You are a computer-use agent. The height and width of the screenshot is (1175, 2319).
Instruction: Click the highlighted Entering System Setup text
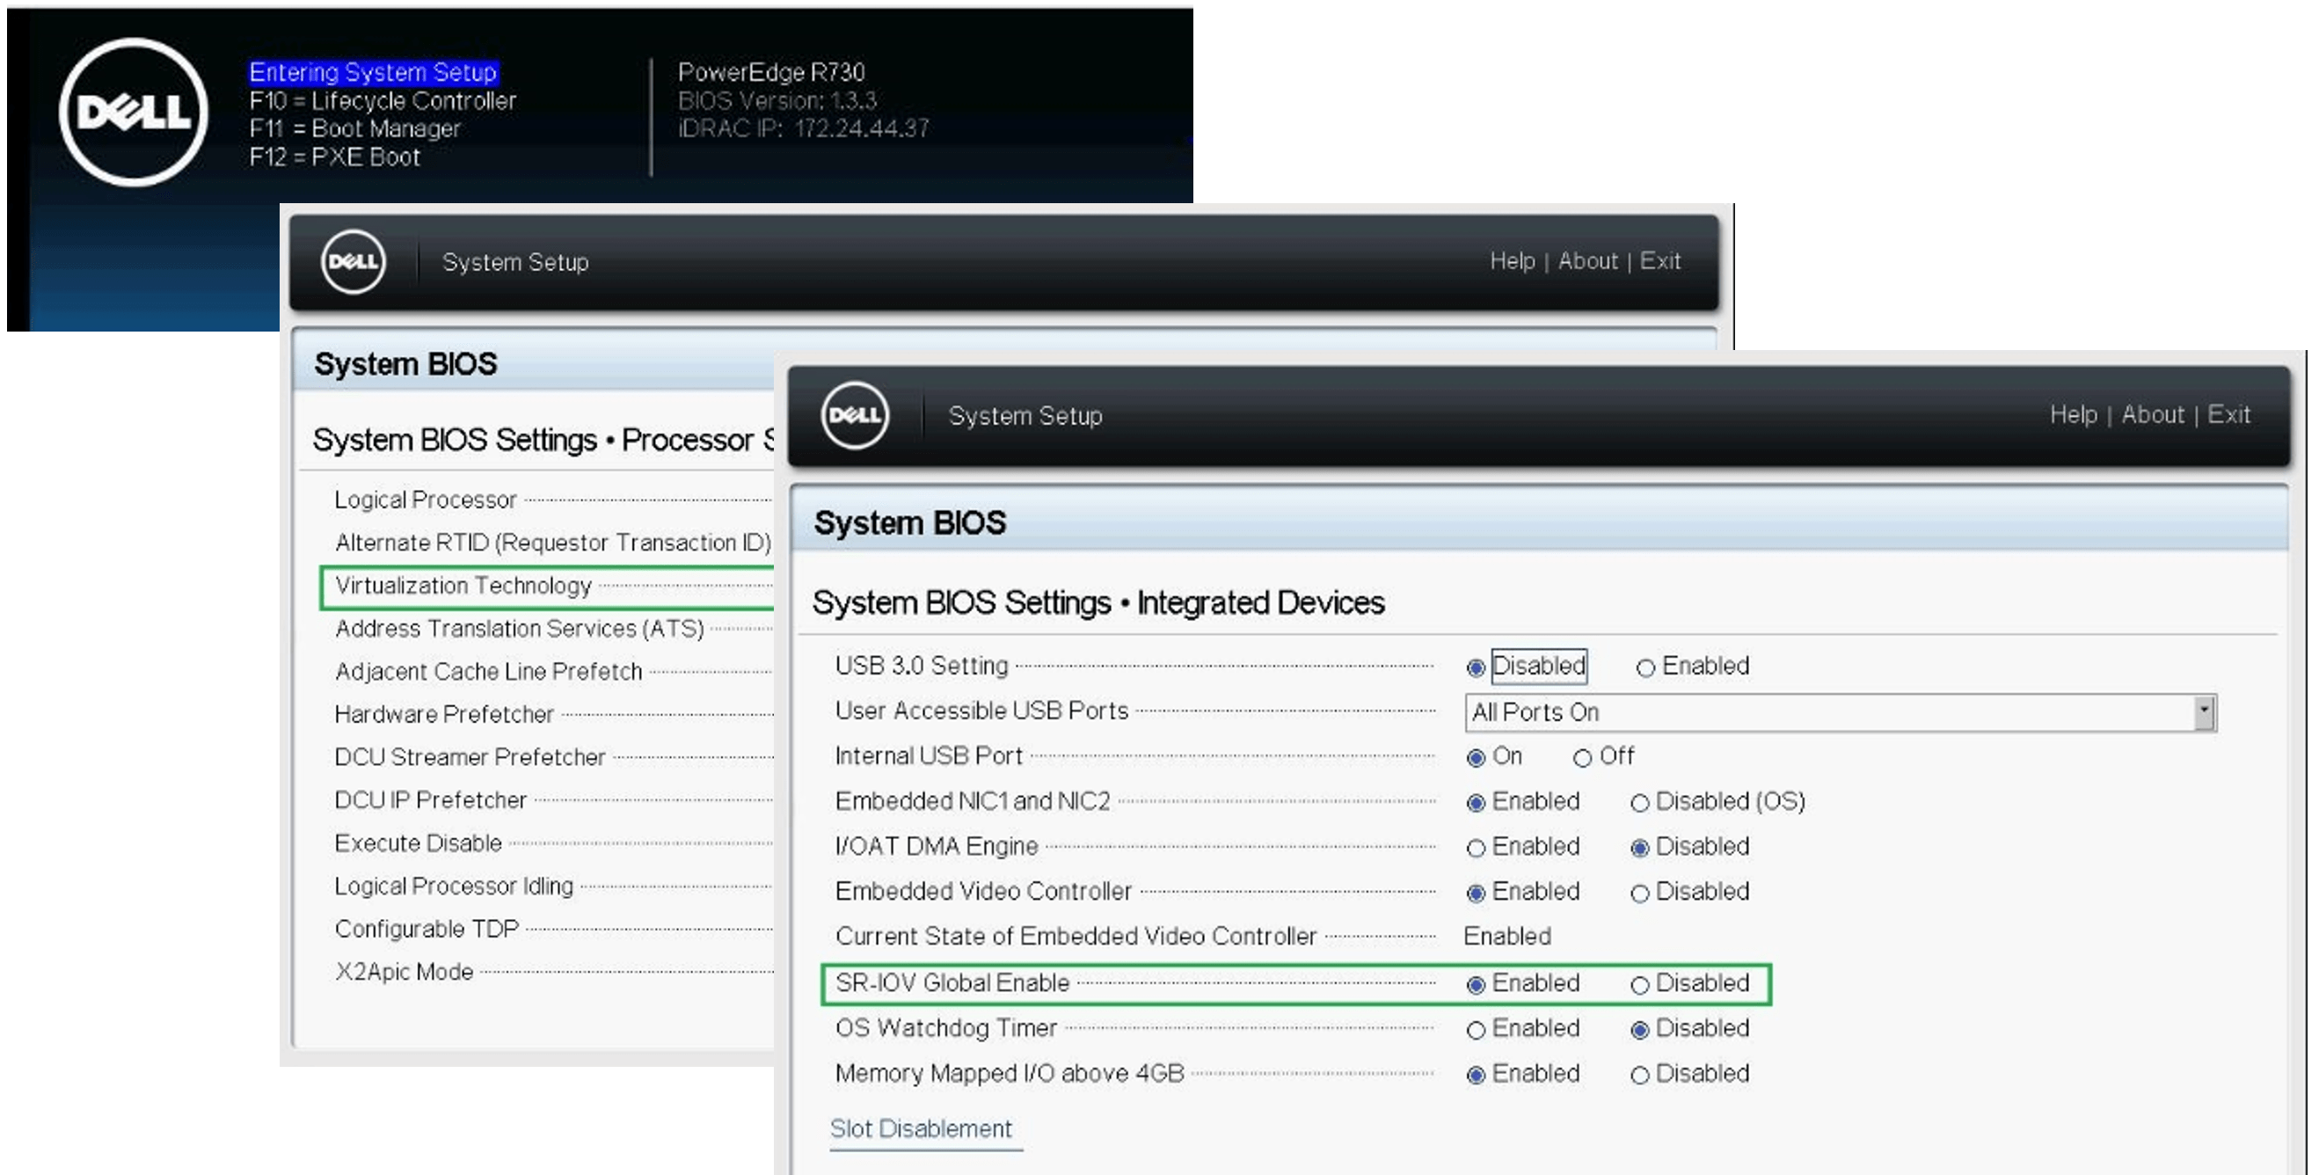click(373, 72)
